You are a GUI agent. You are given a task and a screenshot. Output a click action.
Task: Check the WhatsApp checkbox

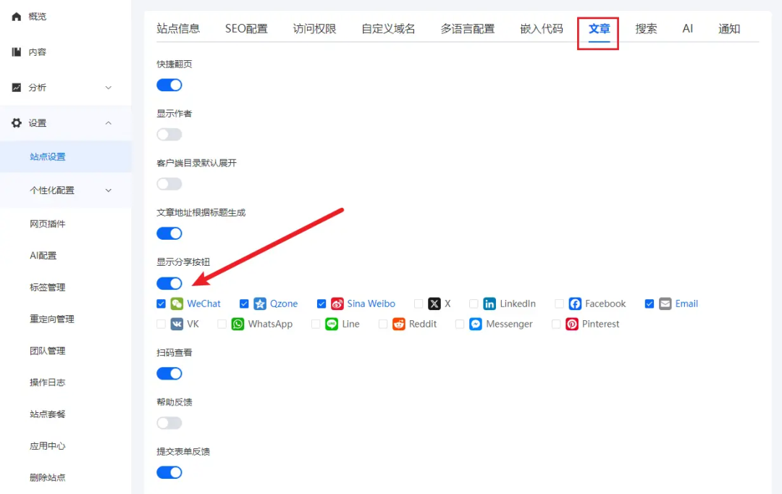click(222, 324)
